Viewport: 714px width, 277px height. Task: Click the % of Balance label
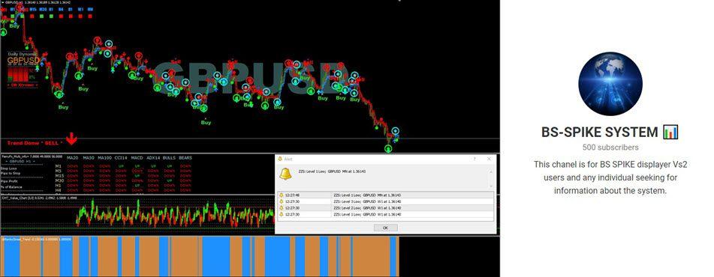click(x=11, y=187)
